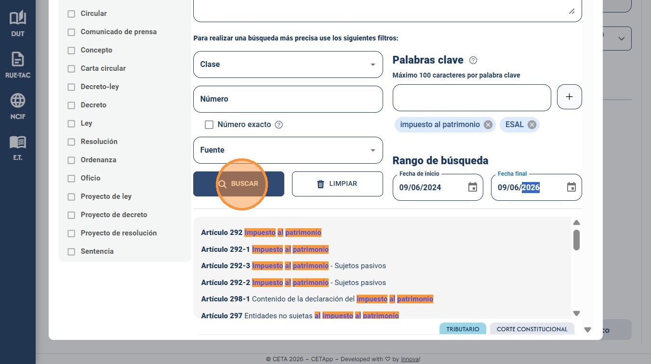This screenshot has height=364, width=651.
Task: Select the CORTE CONSTITUCIONAL tab
Action: 532,329
